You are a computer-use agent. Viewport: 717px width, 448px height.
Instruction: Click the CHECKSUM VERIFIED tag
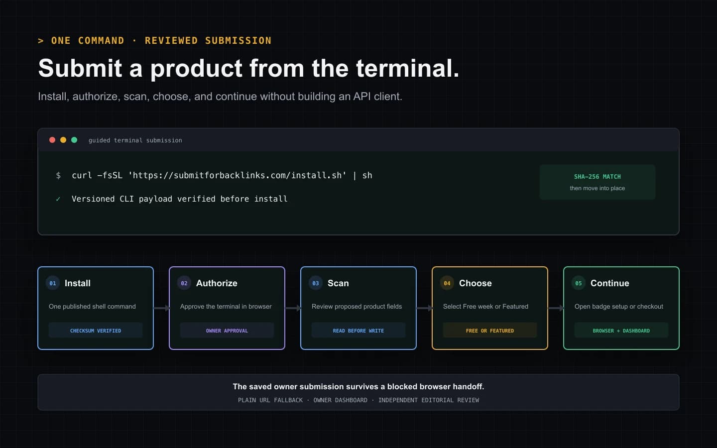(96, 331)
